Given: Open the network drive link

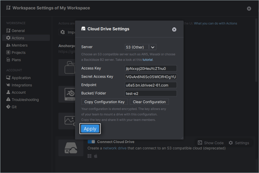Looking at the screenshot, I should (x=115, y=148).
